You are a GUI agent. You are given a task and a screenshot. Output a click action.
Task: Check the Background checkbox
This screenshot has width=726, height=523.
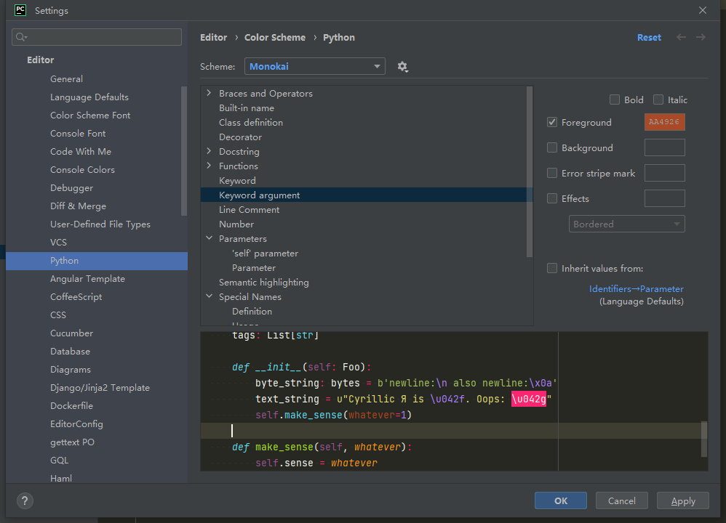point(552,147)
